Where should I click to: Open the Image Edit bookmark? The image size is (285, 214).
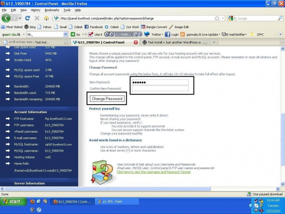click(x=179, y=27)
